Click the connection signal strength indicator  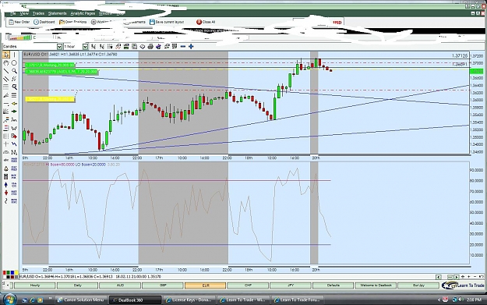tap(20, 37)
